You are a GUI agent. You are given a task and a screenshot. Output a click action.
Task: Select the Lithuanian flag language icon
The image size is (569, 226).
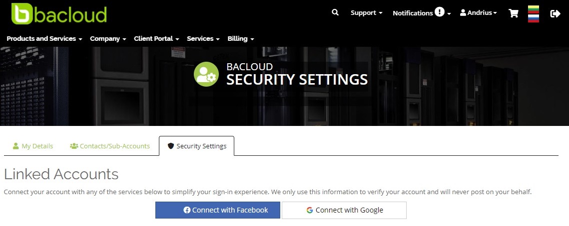coord(533,9)
